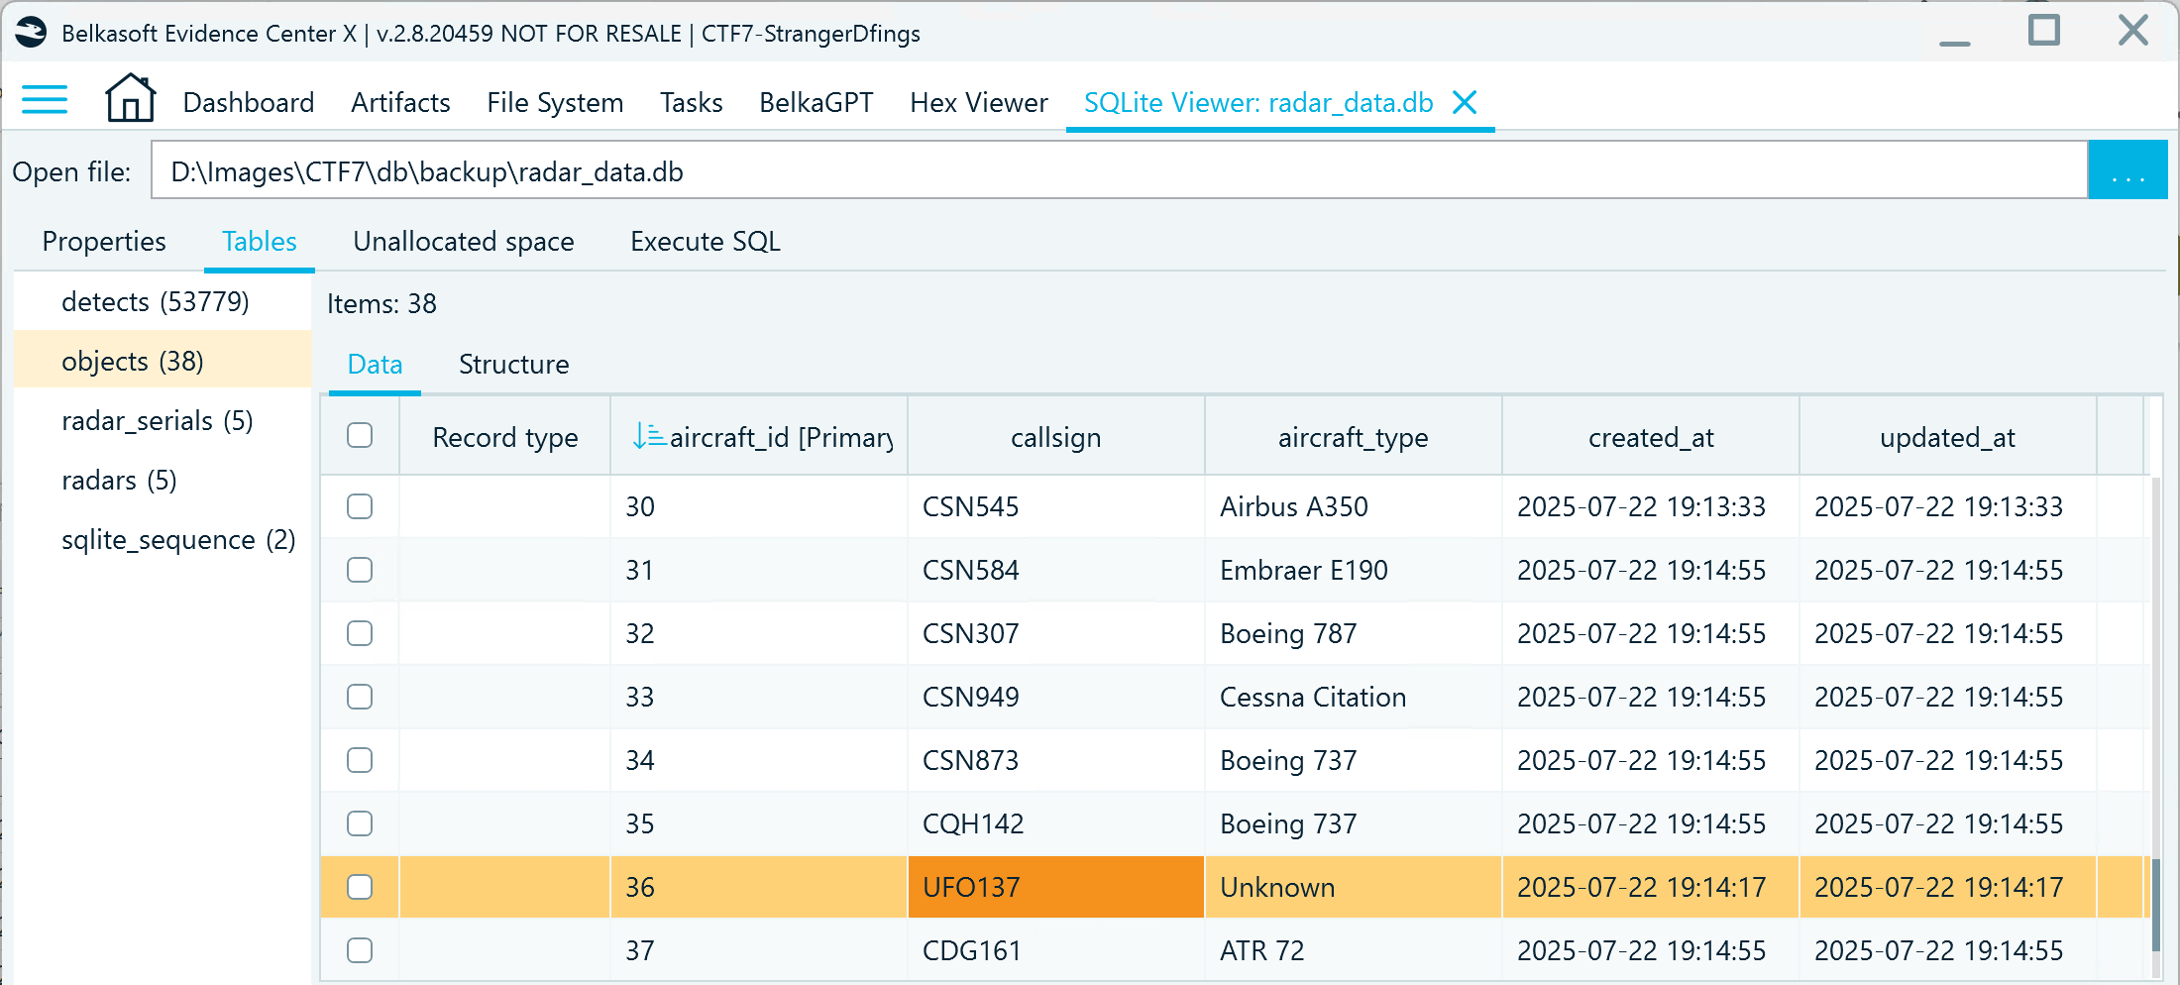This screenshot has width=2180, height=985.
Task: Click the aircraft_id 36 cell
Action: (759, 887)
